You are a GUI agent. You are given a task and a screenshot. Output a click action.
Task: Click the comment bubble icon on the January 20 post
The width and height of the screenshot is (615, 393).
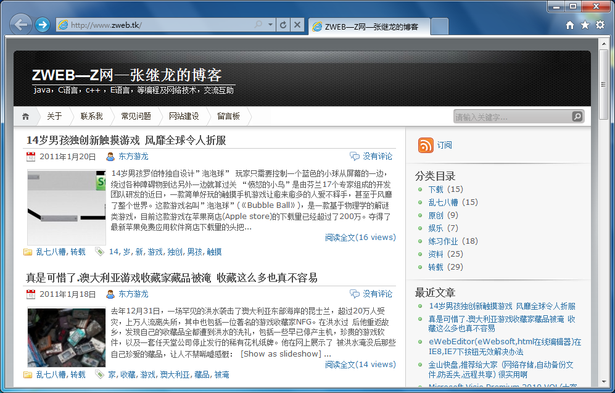355,157
